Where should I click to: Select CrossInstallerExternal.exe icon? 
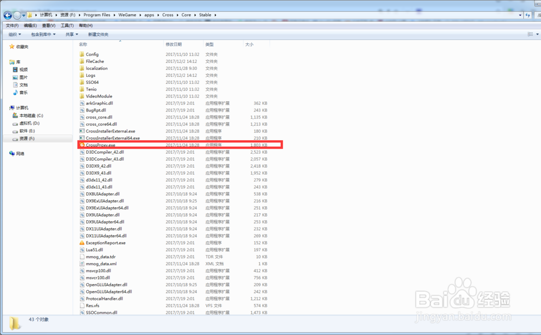click(82, 131)
